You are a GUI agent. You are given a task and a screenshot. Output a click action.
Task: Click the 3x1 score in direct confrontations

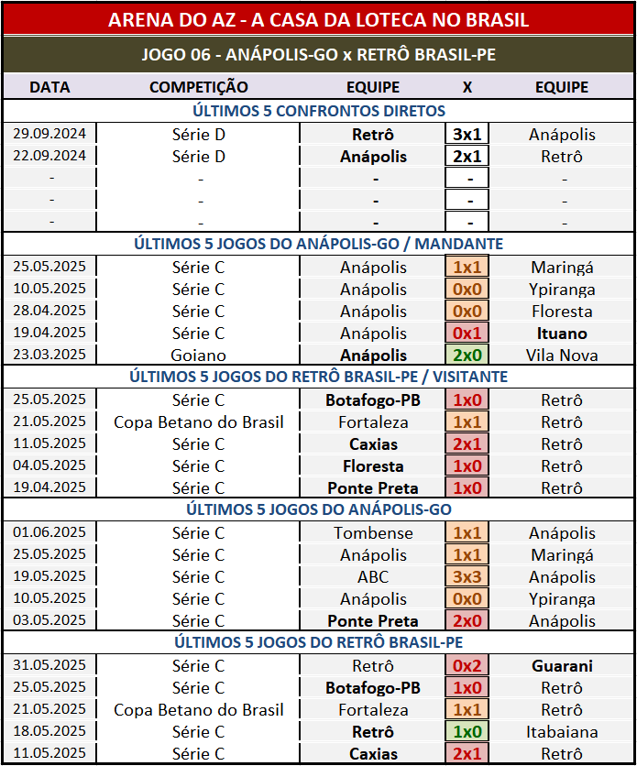click(x=467, y=134)
